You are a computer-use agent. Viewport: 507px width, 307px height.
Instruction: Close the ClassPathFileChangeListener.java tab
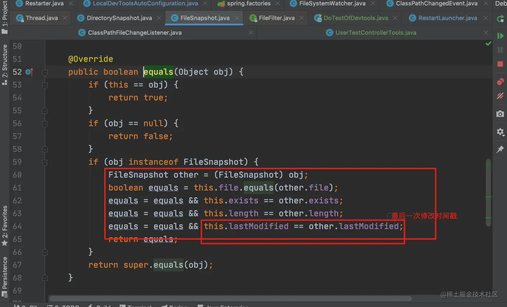(251, 33)
